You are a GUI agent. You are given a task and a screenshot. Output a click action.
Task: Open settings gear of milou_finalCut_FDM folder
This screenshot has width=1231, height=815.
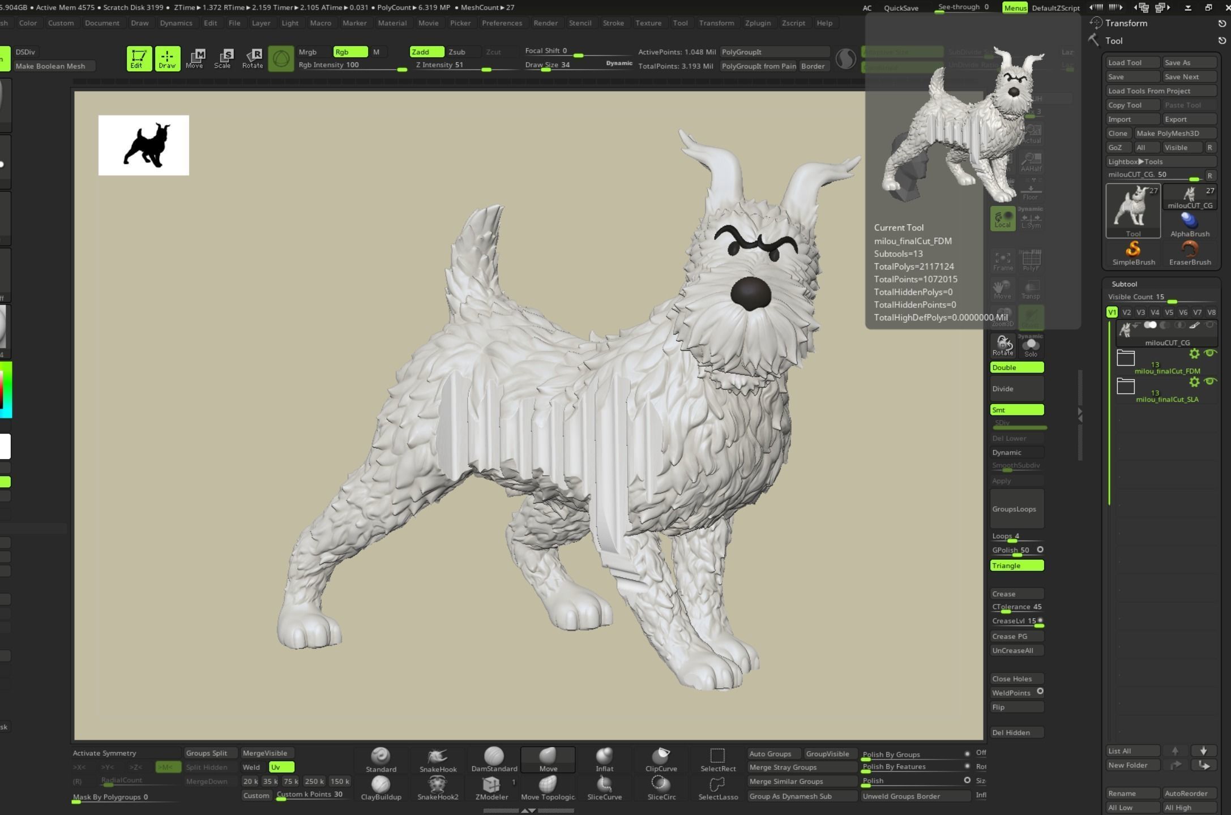[x=1194, y=354]
